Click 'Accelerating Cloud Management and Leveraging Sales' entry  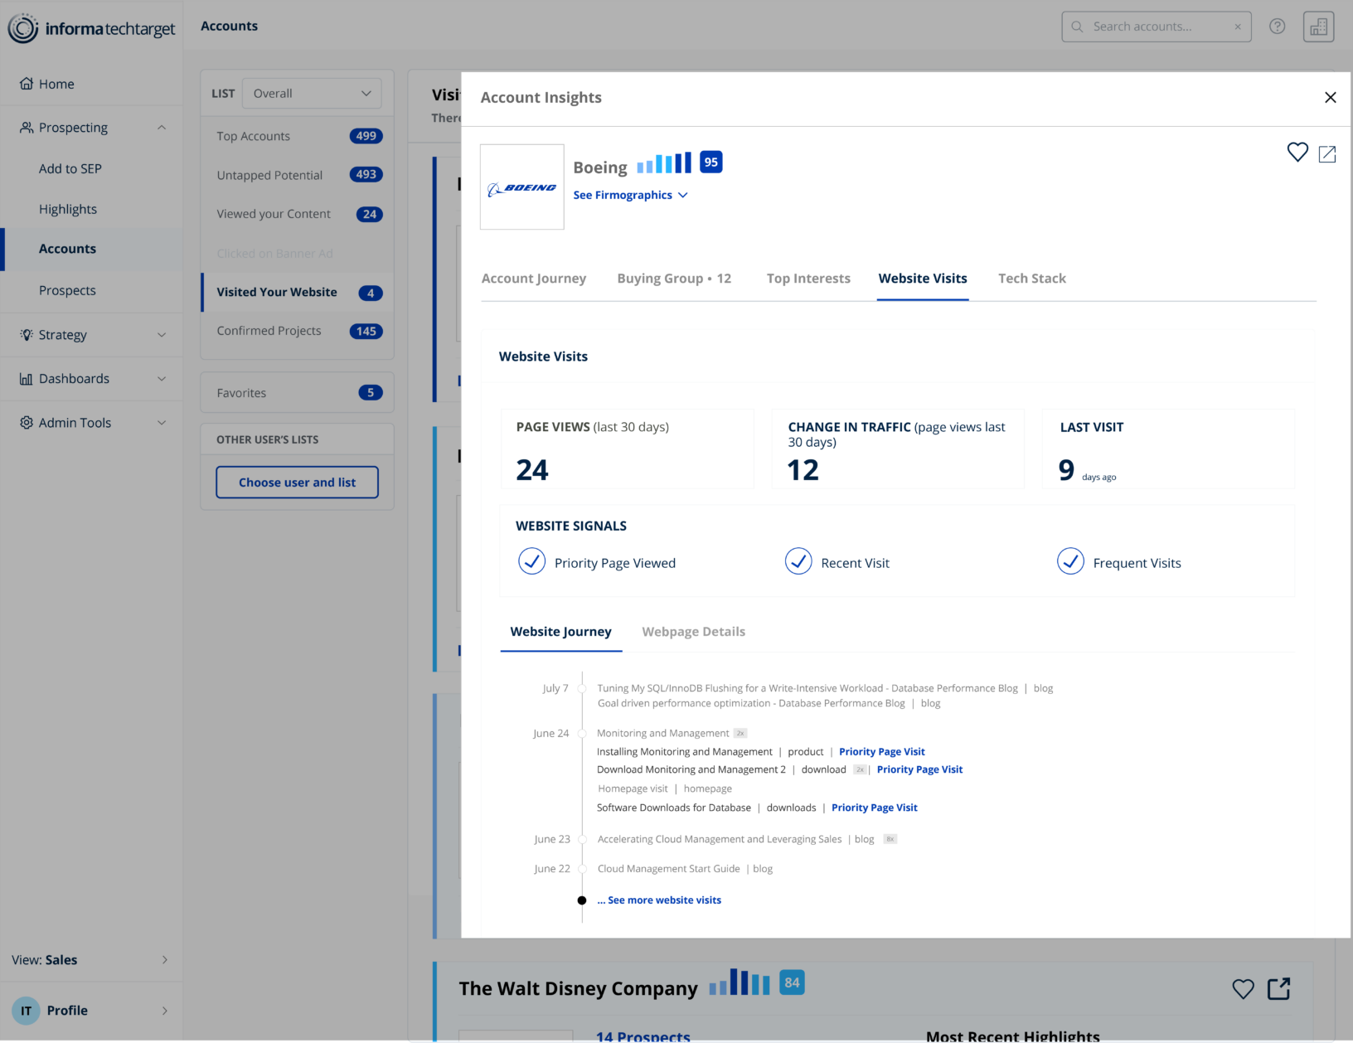coord(720,840)
